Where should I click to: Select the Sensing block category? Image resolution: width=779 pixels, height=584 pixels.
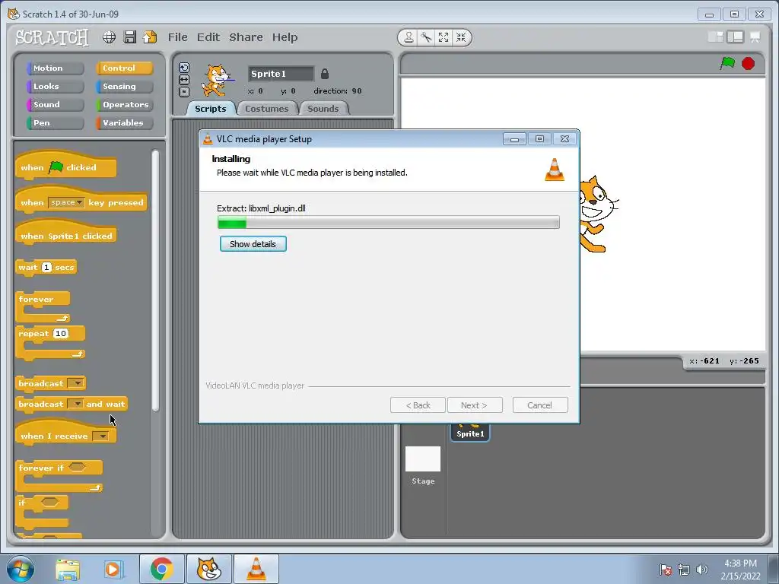(124, 87)
